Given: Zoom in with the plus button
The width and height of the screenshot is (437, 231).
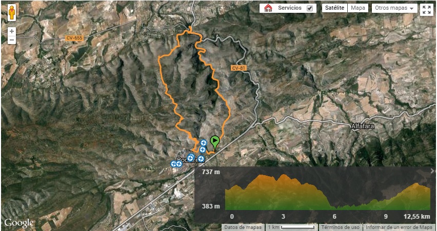Looking at the screenshot, I should [11, 31].
